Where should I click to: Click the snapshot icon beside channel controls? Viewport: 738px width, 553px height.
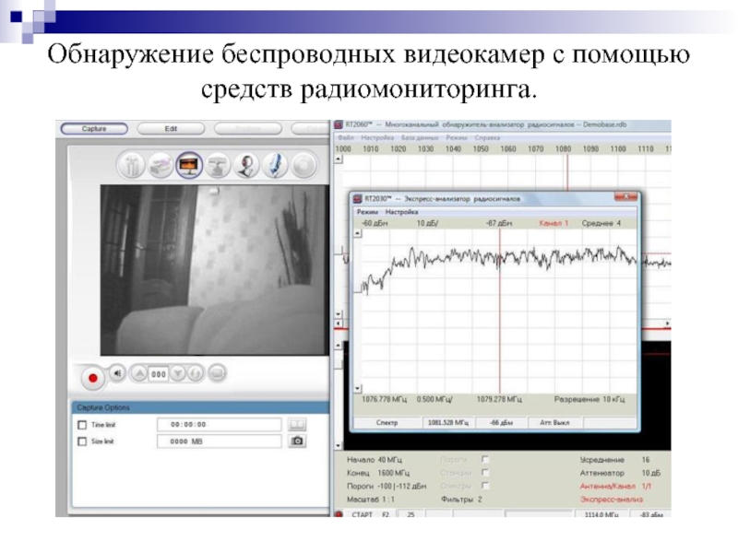pyautogui.click(x=217, y=374)
